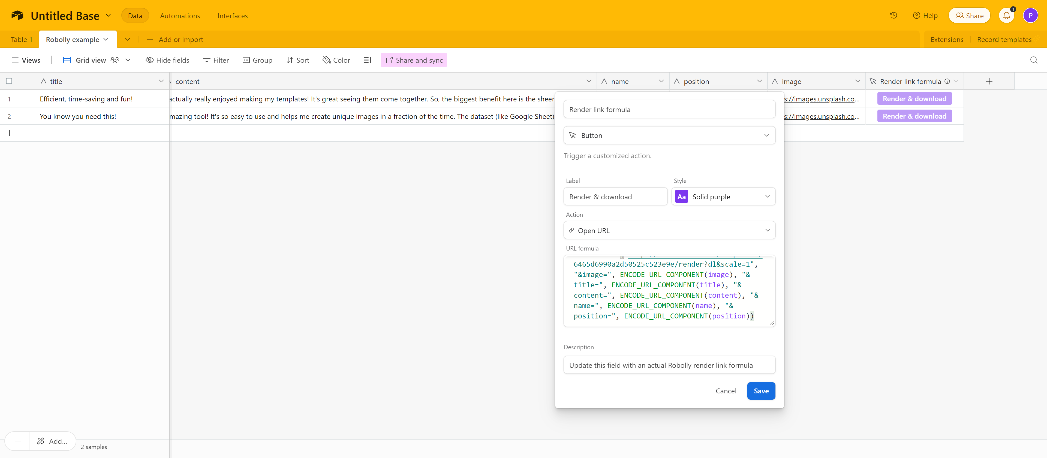1047x458 pixels.
Task: Click Render & download button in row 2
Action: pyautogui.click(x=914, y=116)
